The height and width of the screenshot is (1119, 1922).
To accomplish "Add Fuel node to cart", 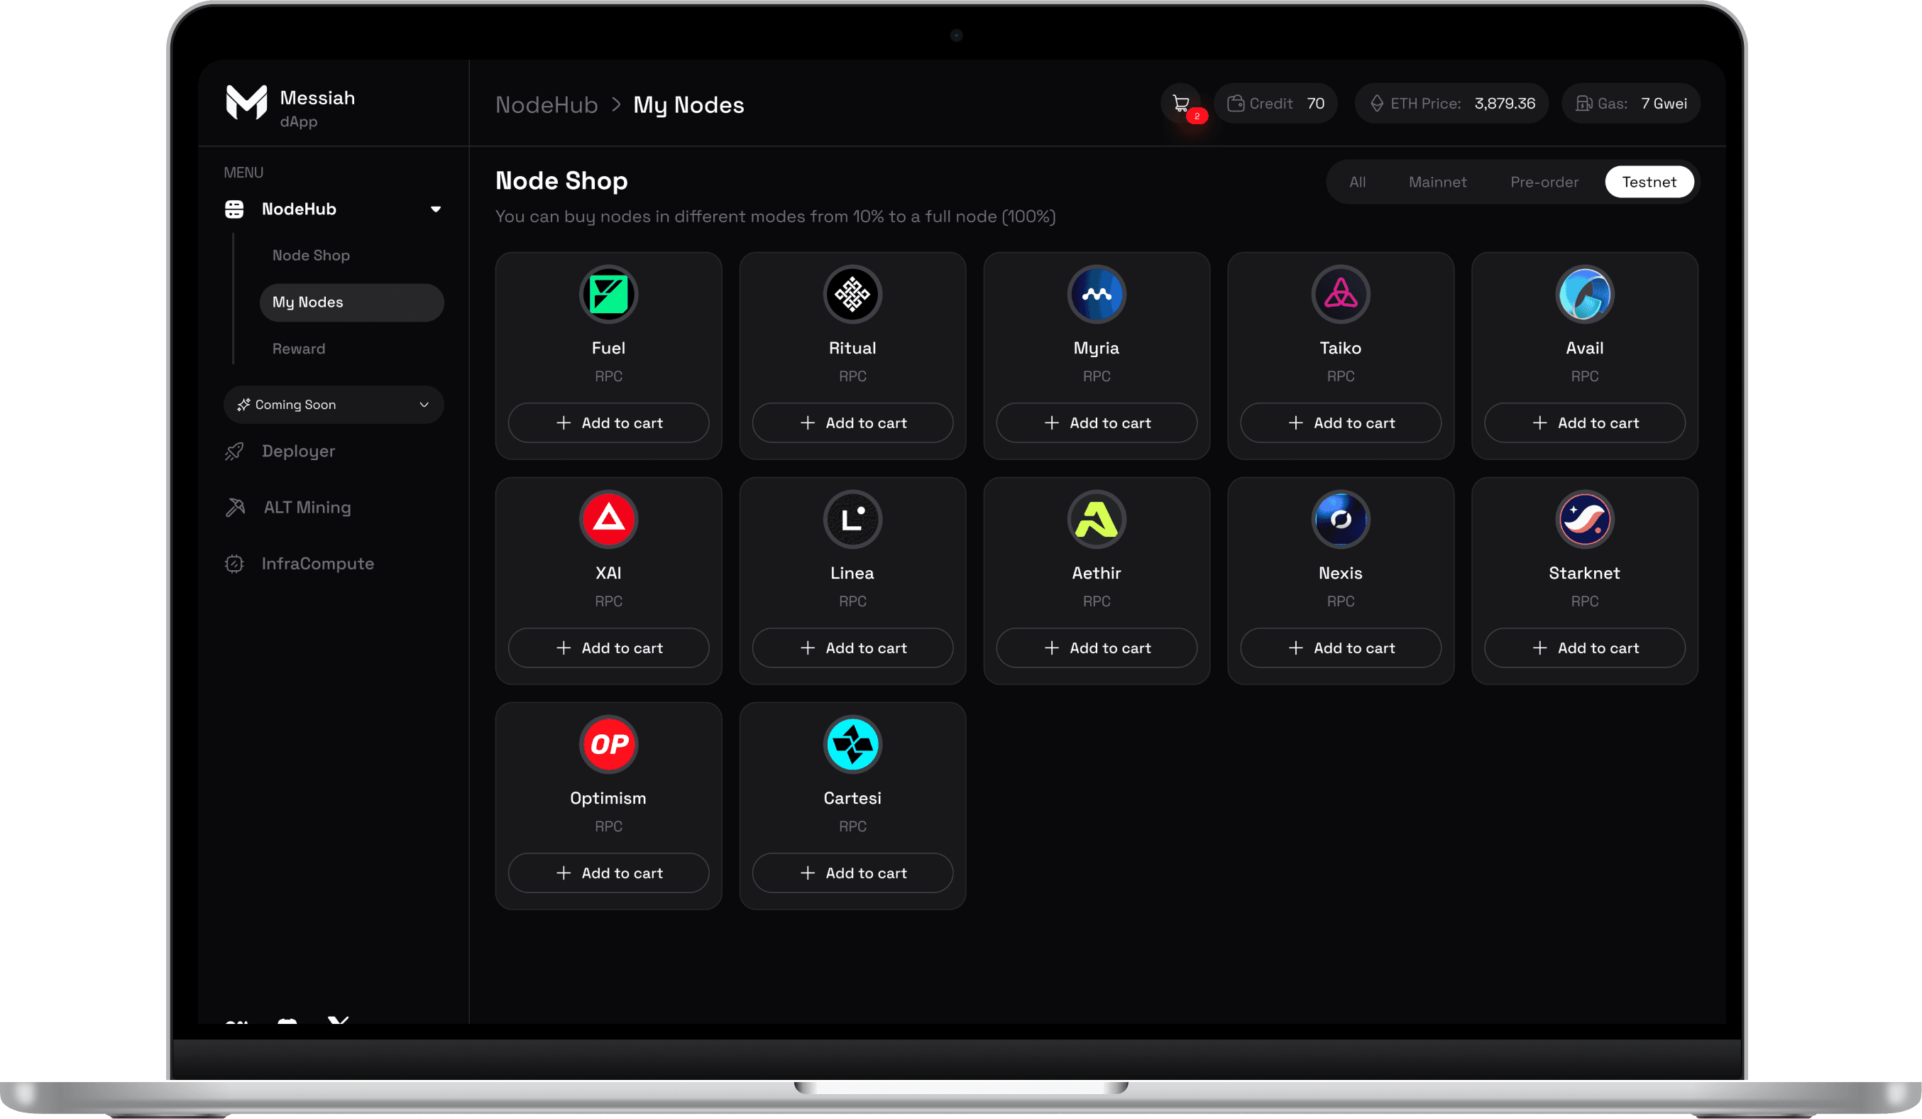I will (x=608, y=422).
